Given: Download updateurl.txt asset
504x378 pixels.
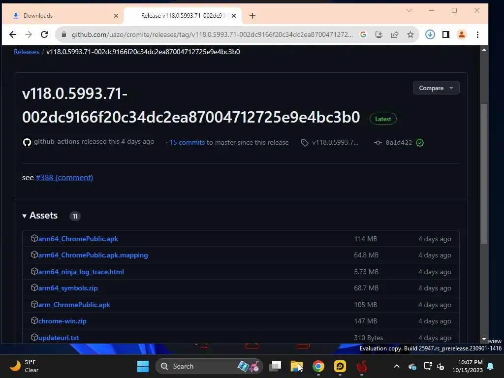Looking at the screenshot, I should coord(58,338).
